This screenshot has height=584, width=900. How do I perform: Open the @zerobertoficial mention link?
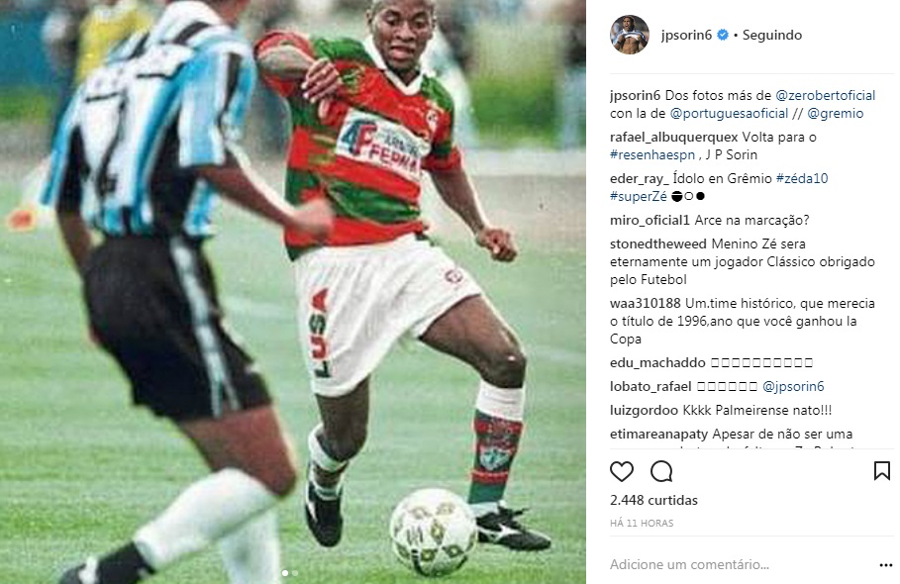pyautogui.click(x=825, y=95)
